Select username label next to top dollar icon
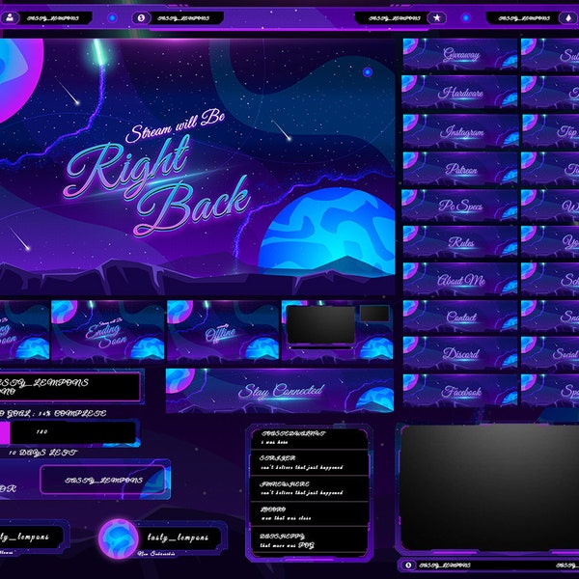This screenshot has height=579, width=579. pyautogui.click(x=183, y=18)
